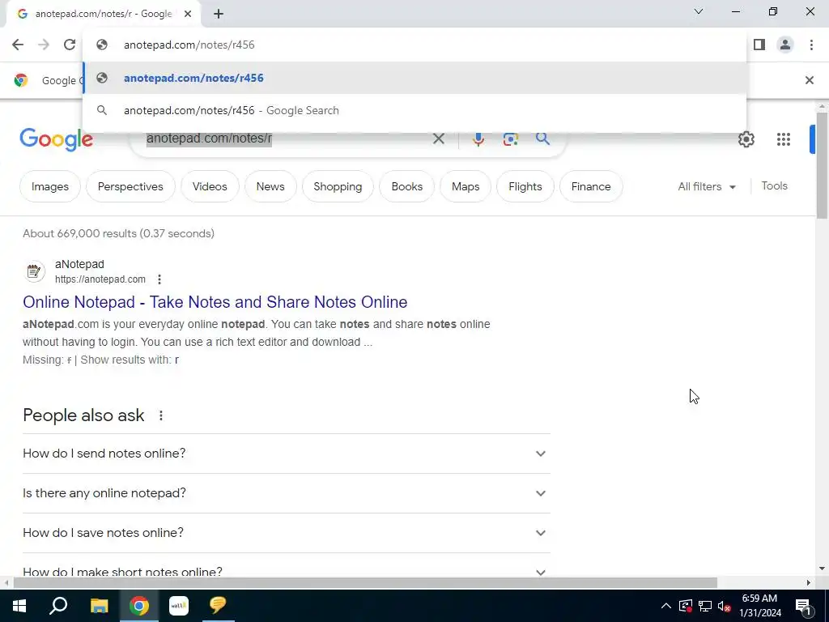Filter results by Videos
The height and width of the screenshot is (622, 829).
[x=210, y=186]
